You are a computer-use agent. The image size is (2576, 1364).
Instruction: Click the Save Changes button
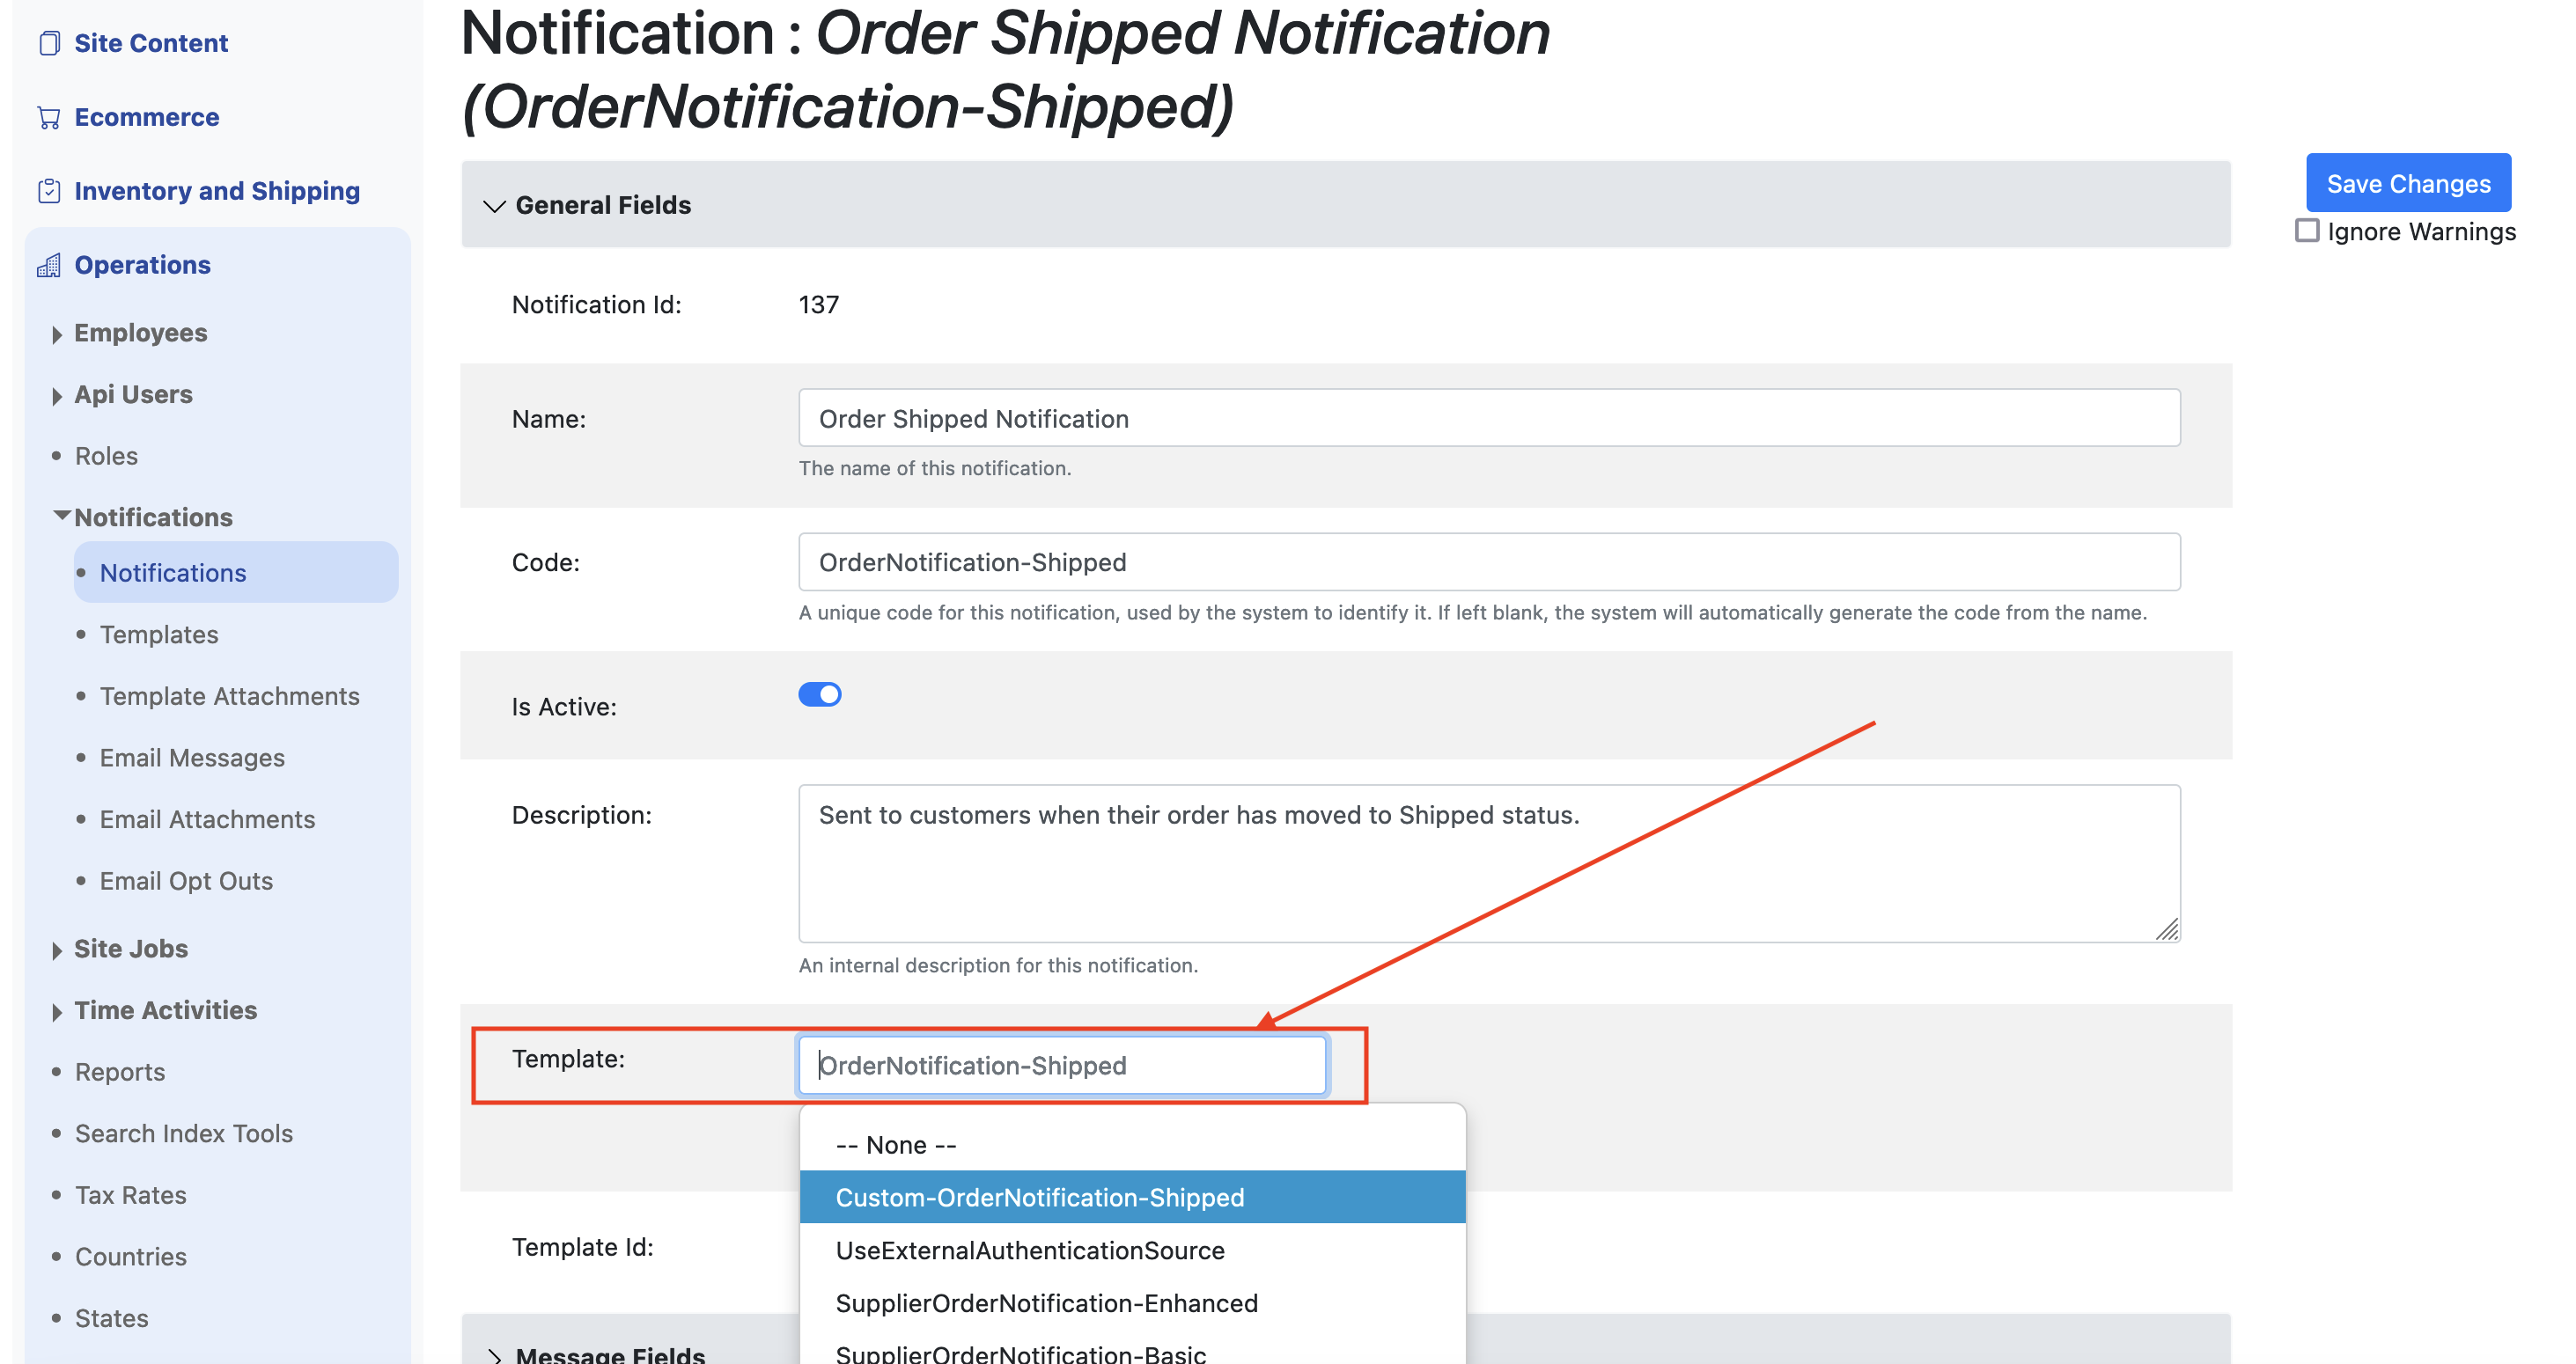coord(2408,183)
